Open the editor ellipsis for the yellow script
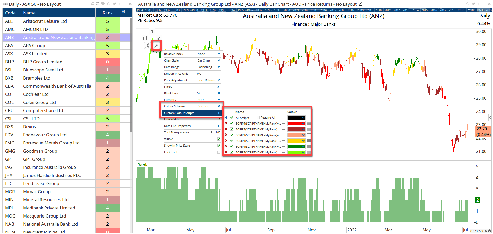Image resolution: width=493 pixels, height=234 pixels. [284, 141]
